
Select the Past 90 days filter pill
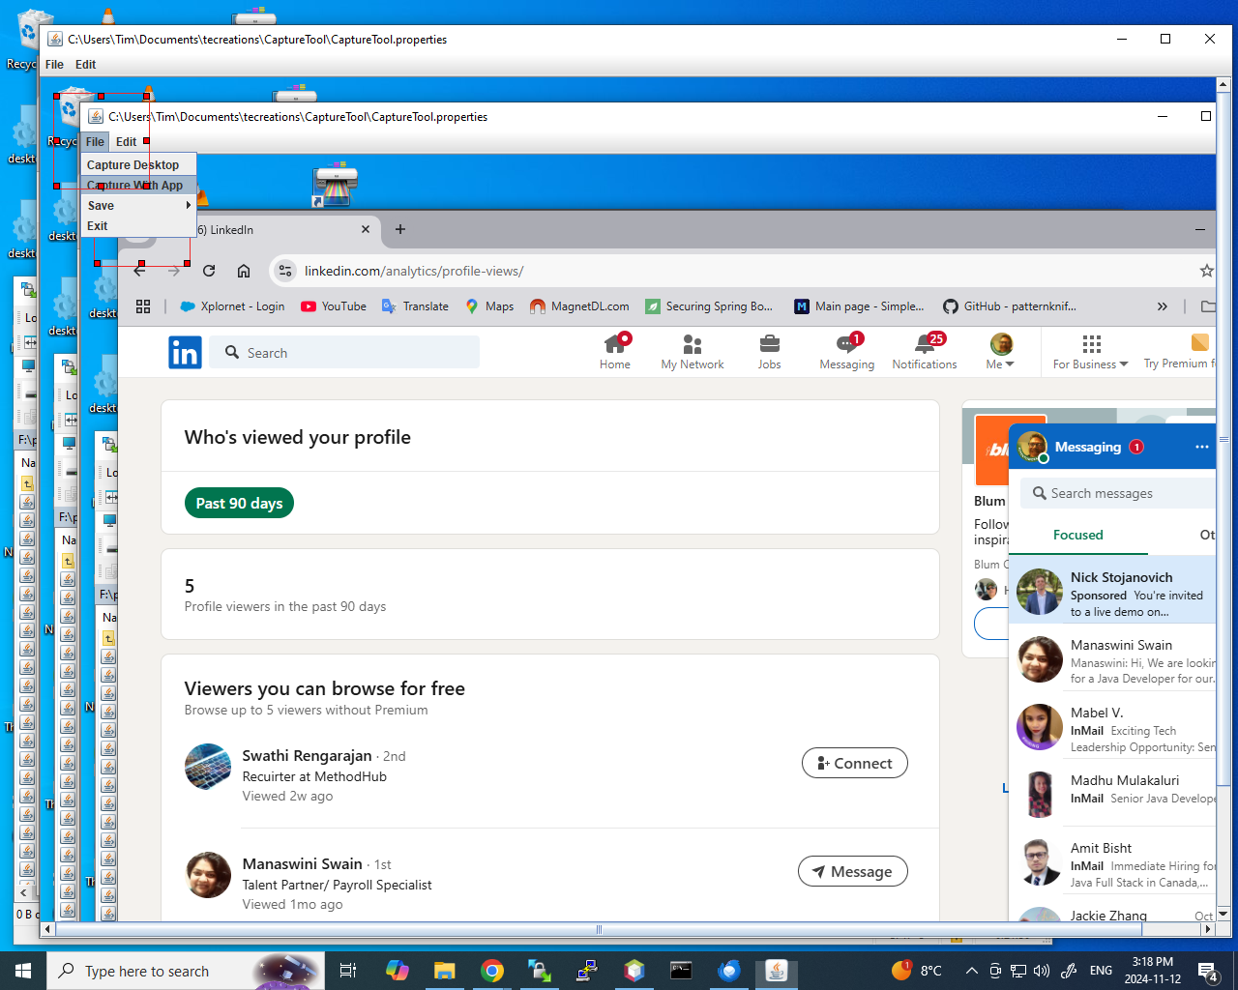(239, 504)
